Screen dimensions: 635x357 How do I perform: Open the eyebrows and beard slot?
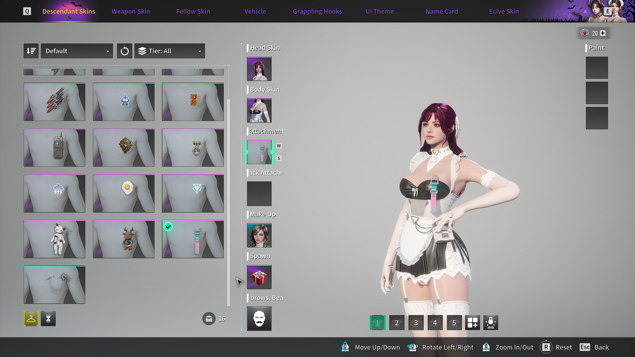click(x=259, y=319)
